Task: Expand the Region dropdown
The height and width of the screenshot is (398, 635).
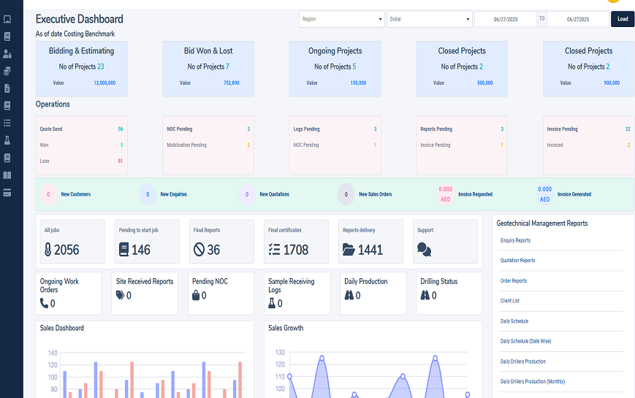Action: pos(341,19)
